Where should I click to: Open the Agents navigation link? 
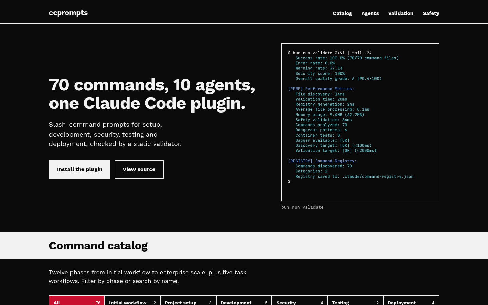(x=370, y=13)
